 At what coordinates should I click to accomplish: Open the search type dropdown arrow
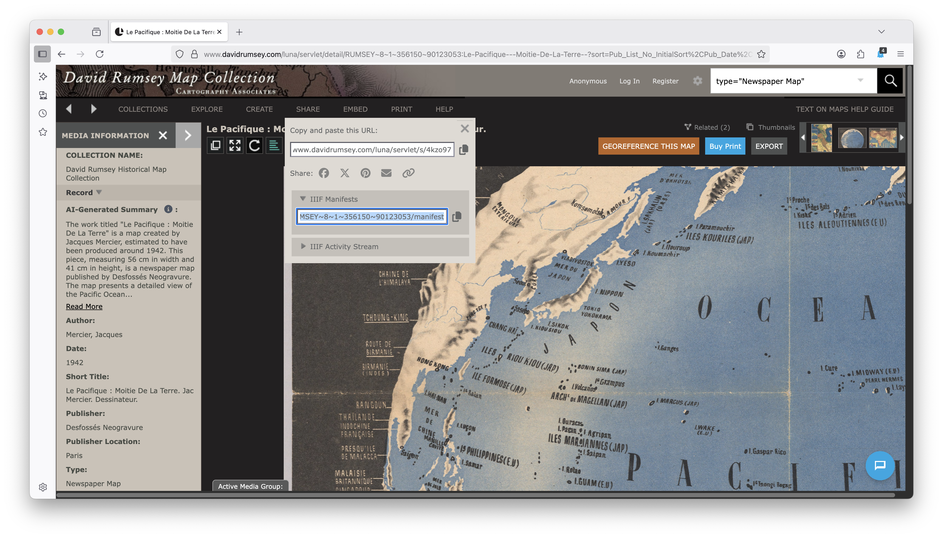861,80
